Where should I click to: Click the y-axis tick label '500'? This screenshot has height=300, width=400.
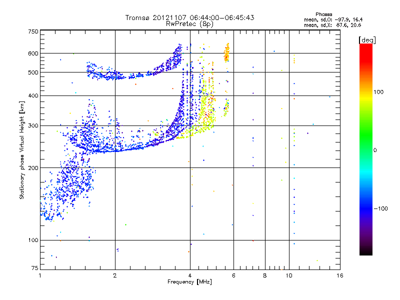tap(33, 72)
